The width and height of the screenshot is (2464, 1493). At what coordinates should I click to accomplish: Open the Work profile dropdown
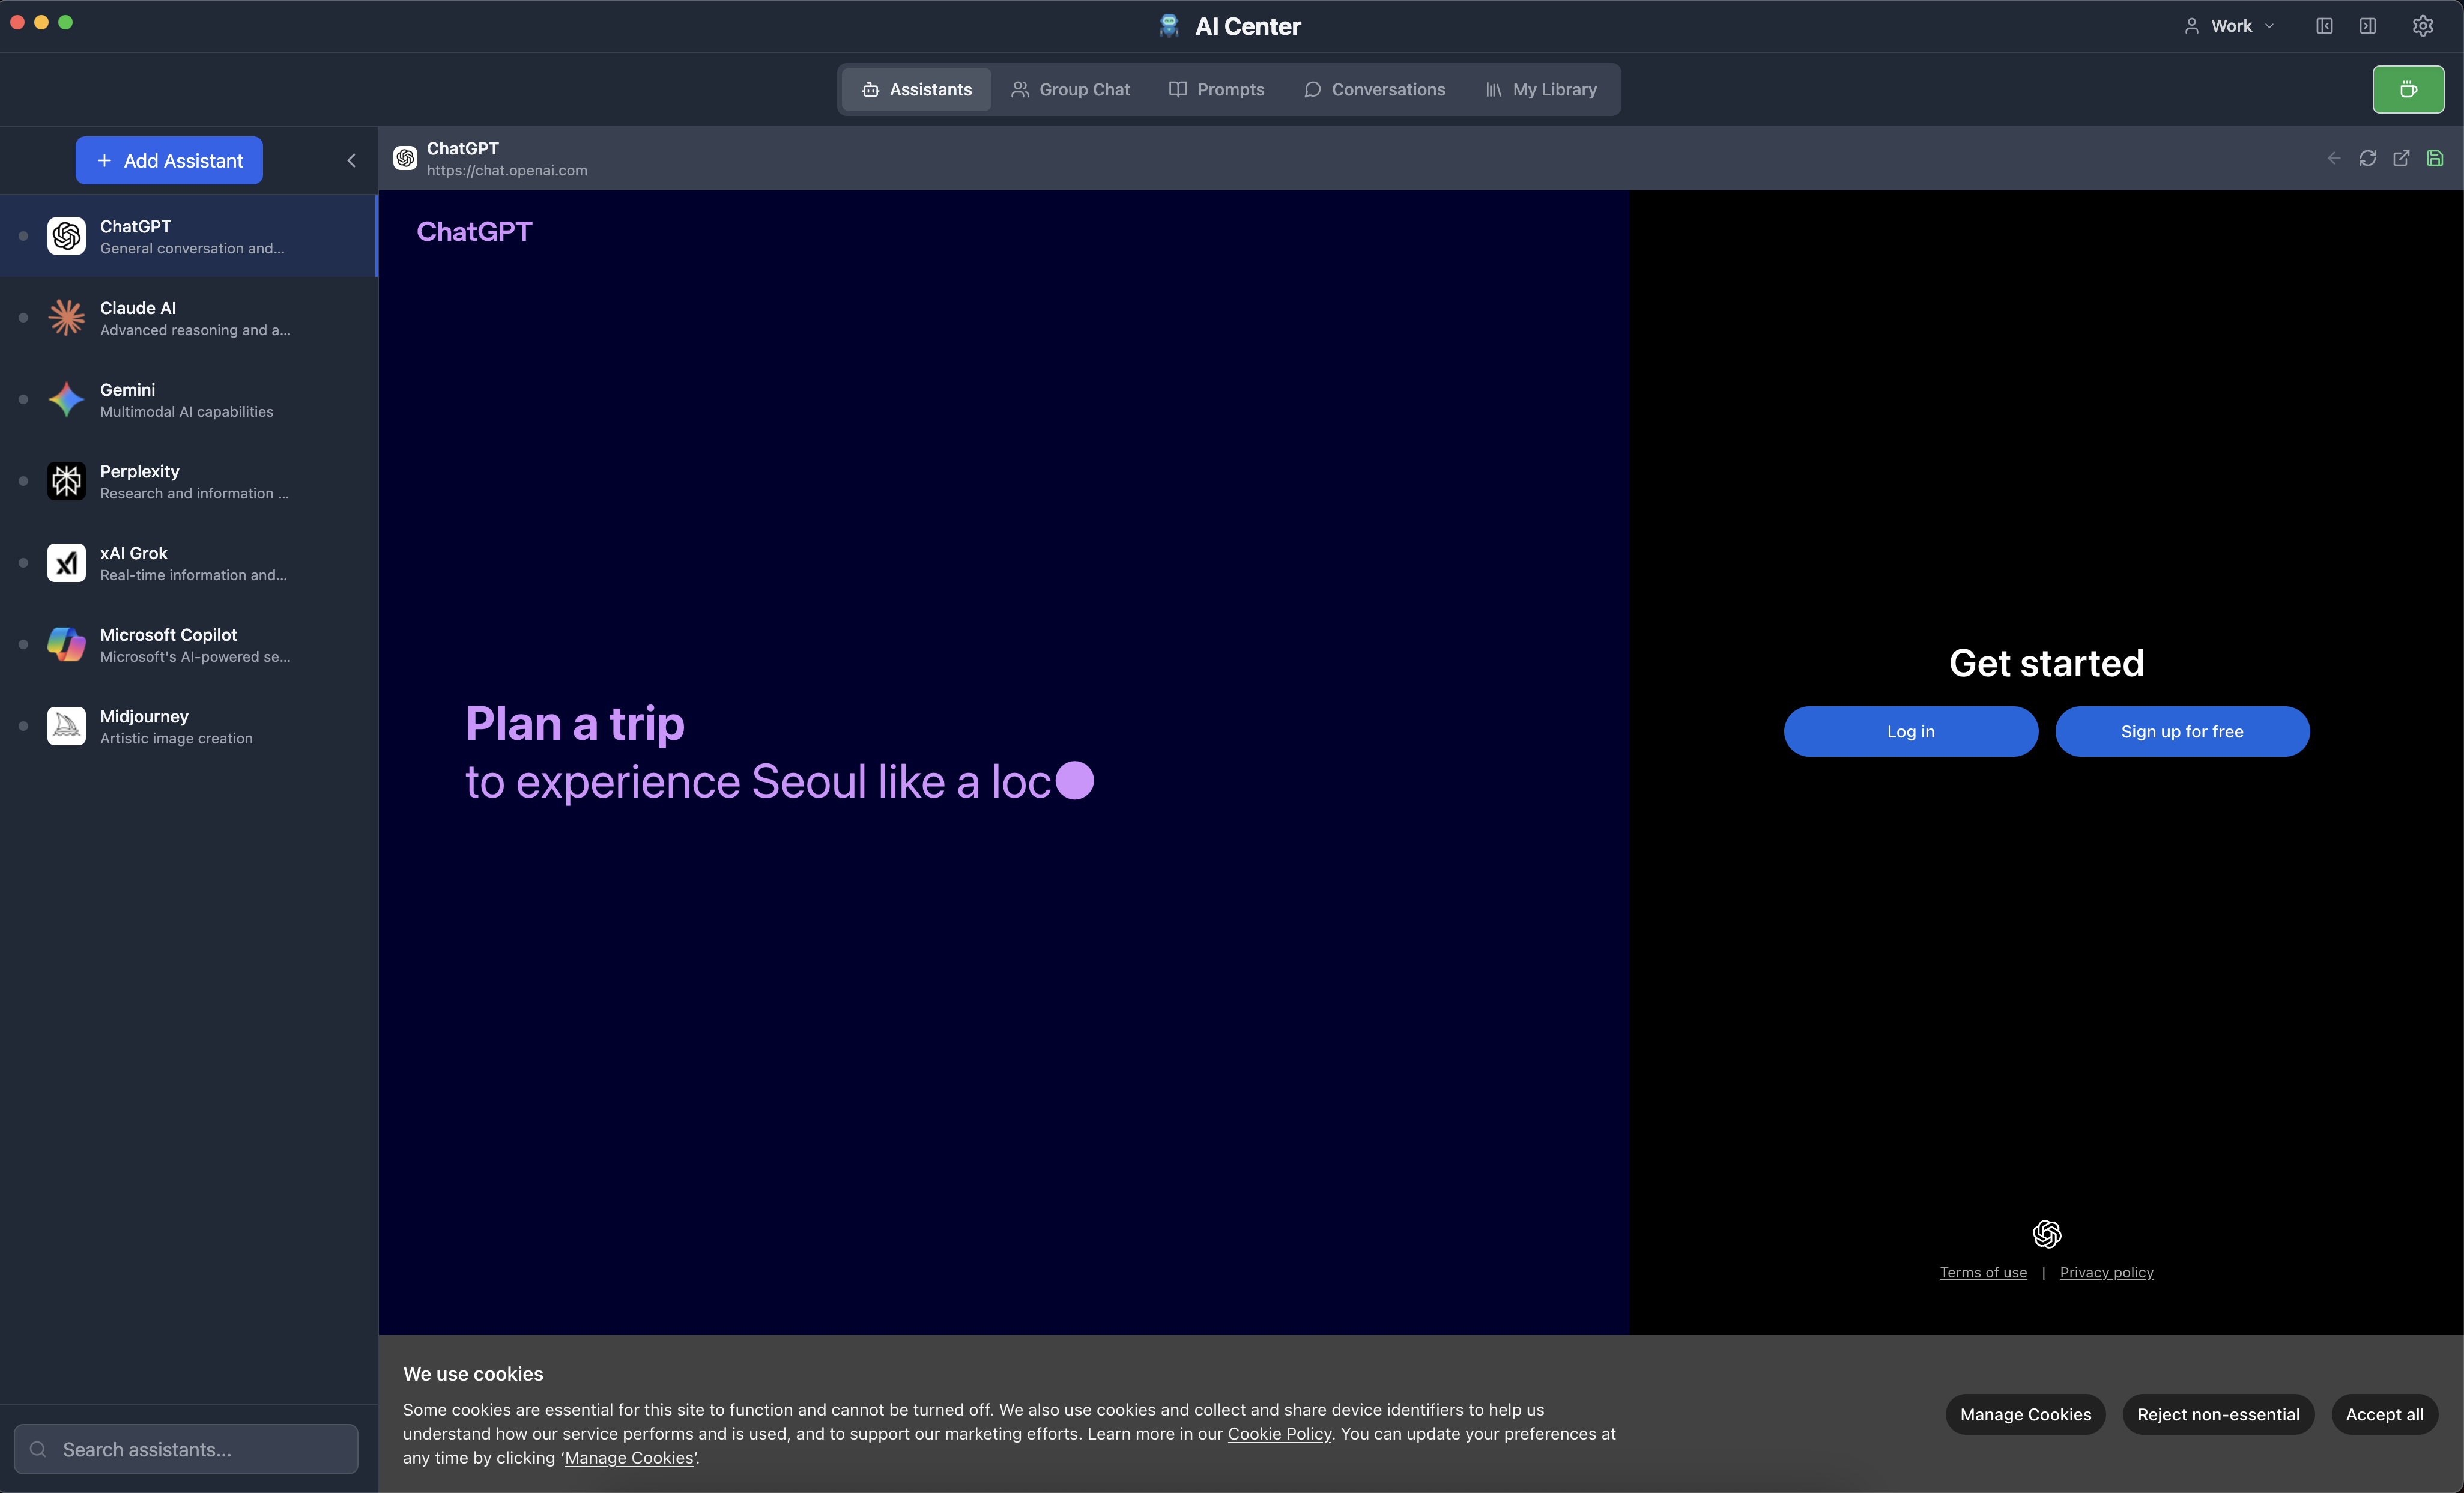2229,26
